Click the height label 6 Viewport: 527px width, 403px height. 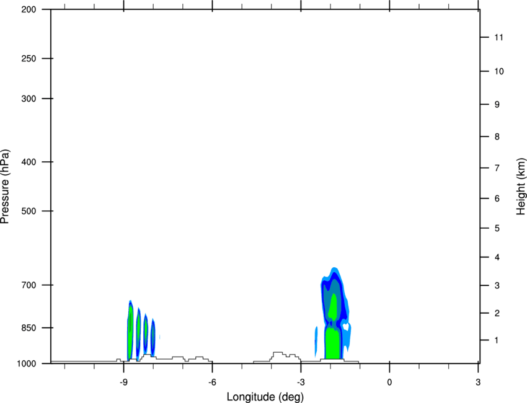point(497,198)
